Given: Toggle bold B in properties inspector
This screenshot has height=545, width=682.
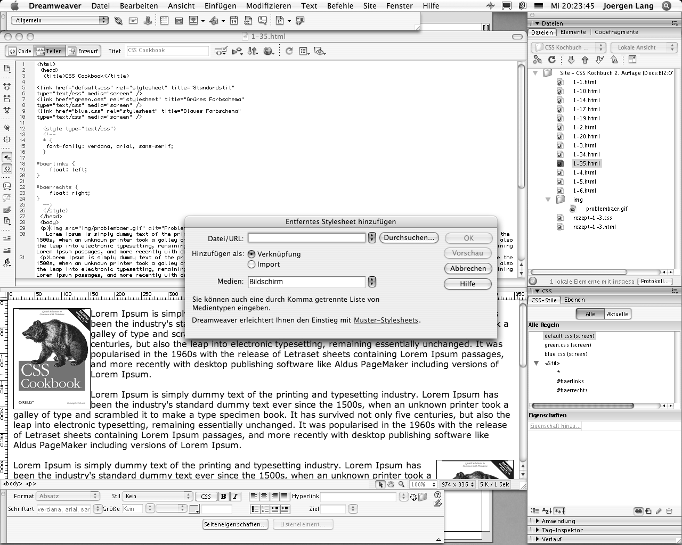Looking at the screenshot, I should (x=224, y=496).
